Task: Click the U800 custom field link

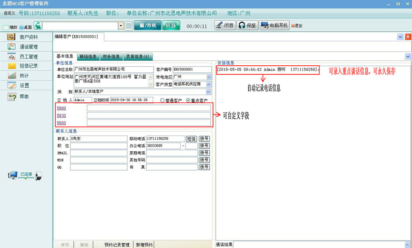Action: pyautogui.click(x=61, y=123)
